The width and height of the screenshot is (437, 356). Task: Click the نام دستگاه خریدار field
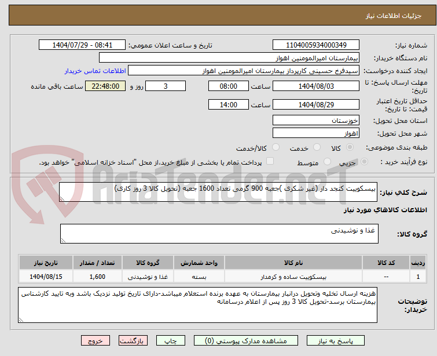(x=229, y=58)
